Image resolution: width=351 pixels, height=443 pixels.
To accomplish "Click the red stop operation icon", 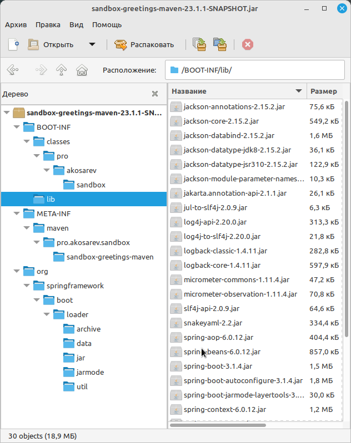I will pyautogui.click(x=247, y=45).
